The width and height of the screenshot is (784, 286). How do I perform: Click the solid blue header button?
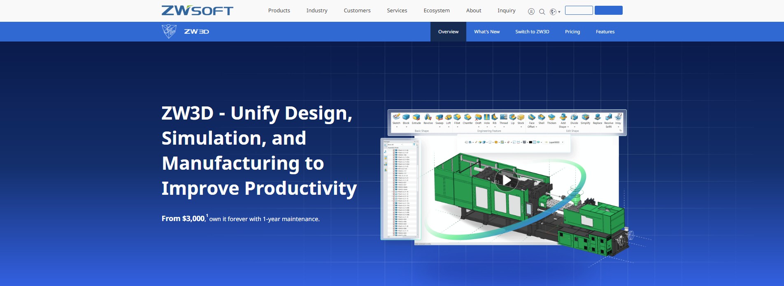click(x=609, y=10)
